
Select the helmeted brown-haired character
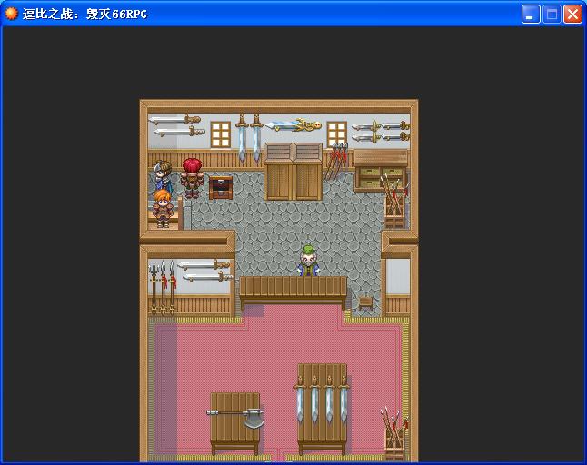163,175
